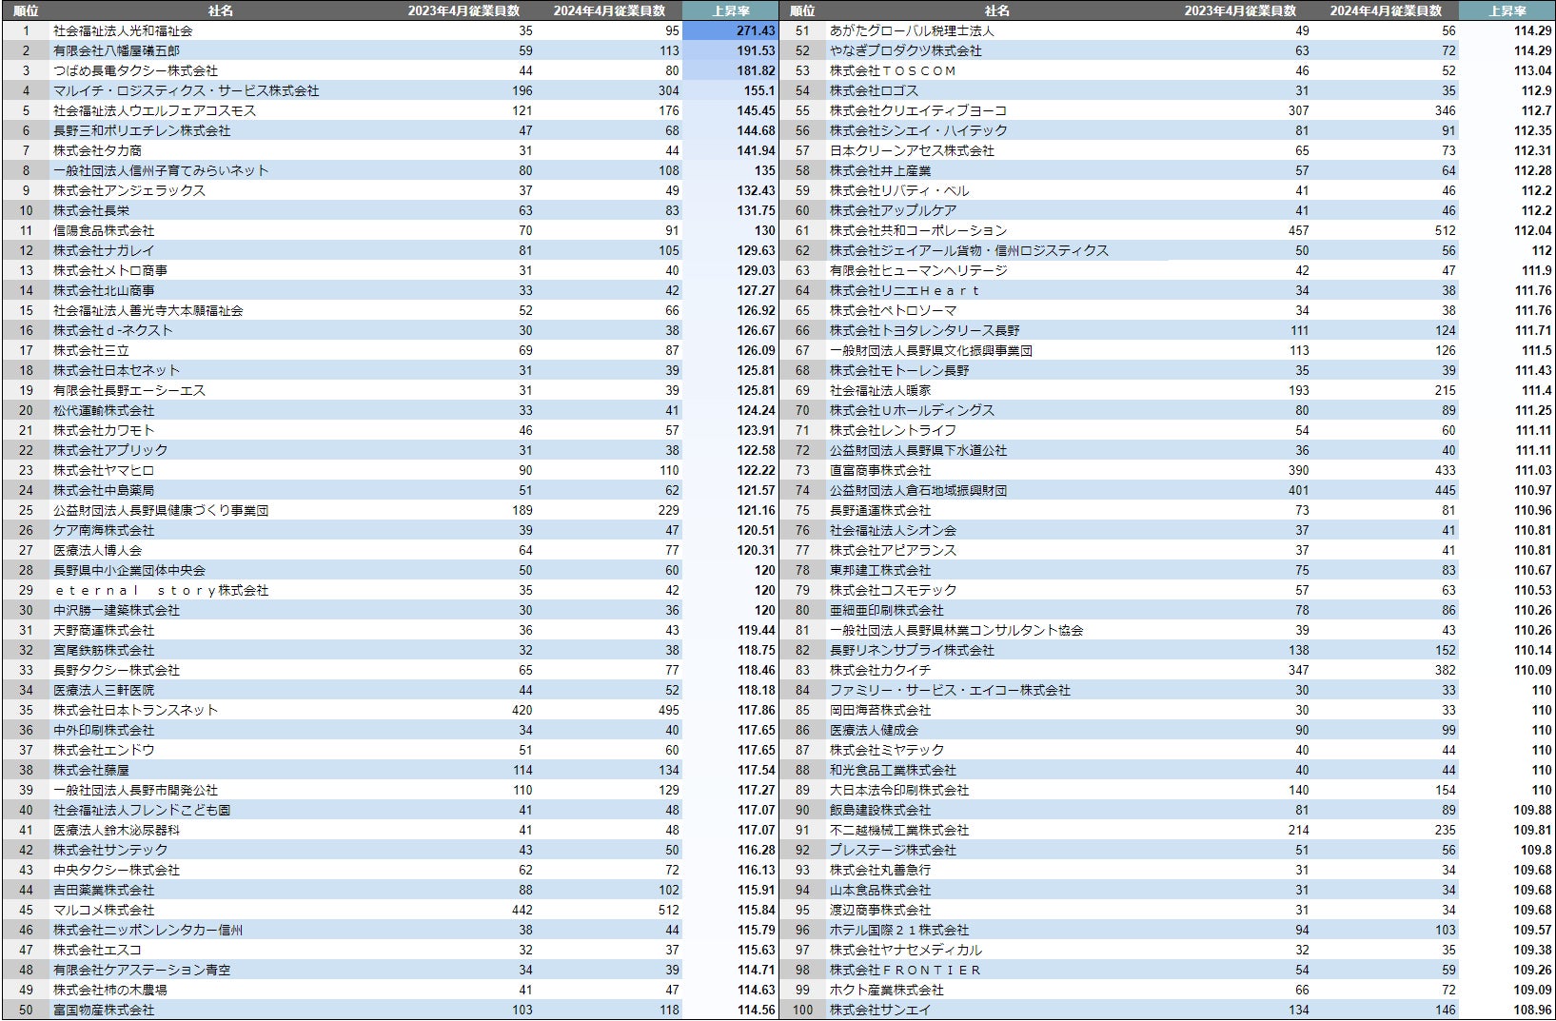Click the 株式会社日本トランスネット cell
This screenshot has height=1021, width=1556.
click(135, 710)
